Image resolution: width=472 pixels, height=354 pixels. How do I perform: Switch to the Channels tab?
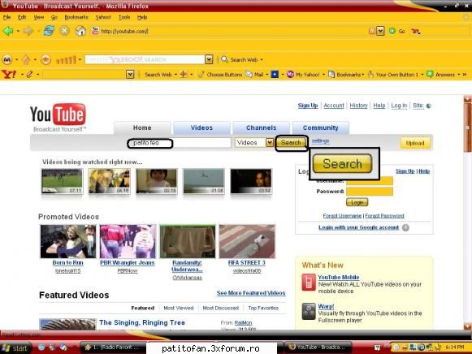(x=261, y=127)
